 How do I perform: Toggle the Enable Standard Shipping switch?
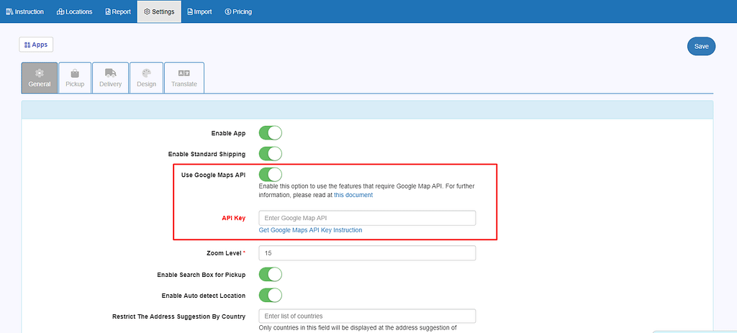271,154
